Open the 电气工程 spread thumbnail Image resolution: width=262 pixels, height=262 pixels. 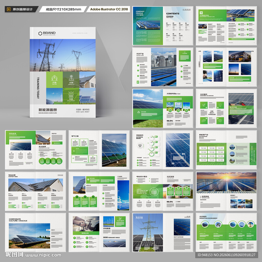pos(99,150)
